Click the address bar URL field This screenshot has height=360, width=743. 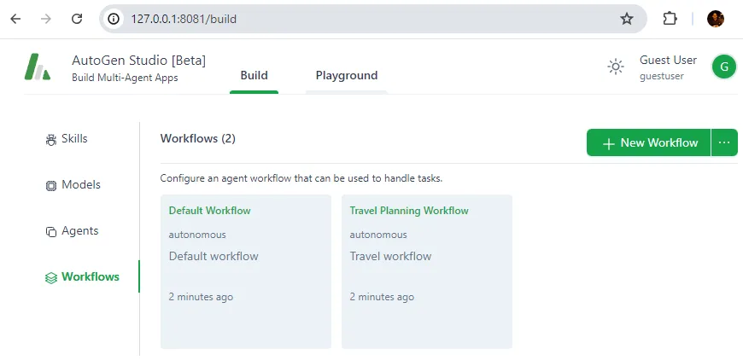point(372,19)
